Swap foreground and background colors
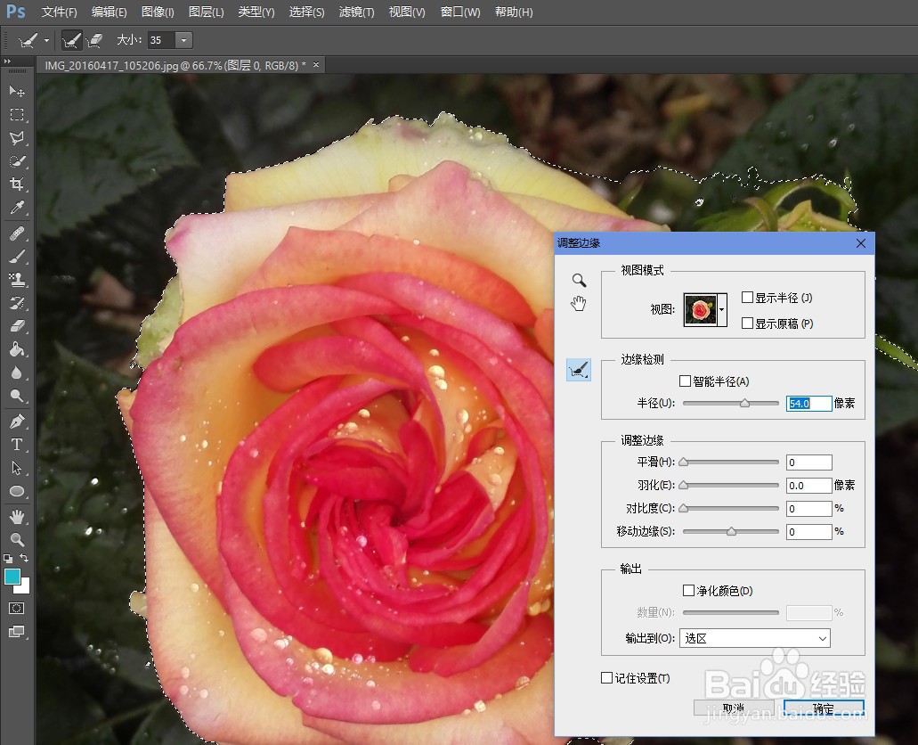Image resolution: width=918 pixels, height=745 pixels. 24,558
